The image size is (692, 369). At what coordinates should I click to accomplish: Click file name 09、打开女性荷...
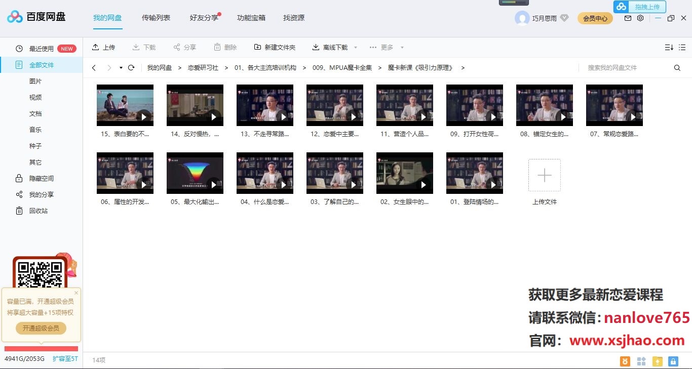click(x=475, y=134)
